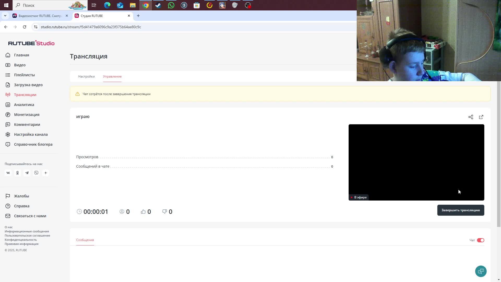The width and height of the screenshot is (501, 282).
Task: Open the stream in a new window icon
Action: [481, 117]
